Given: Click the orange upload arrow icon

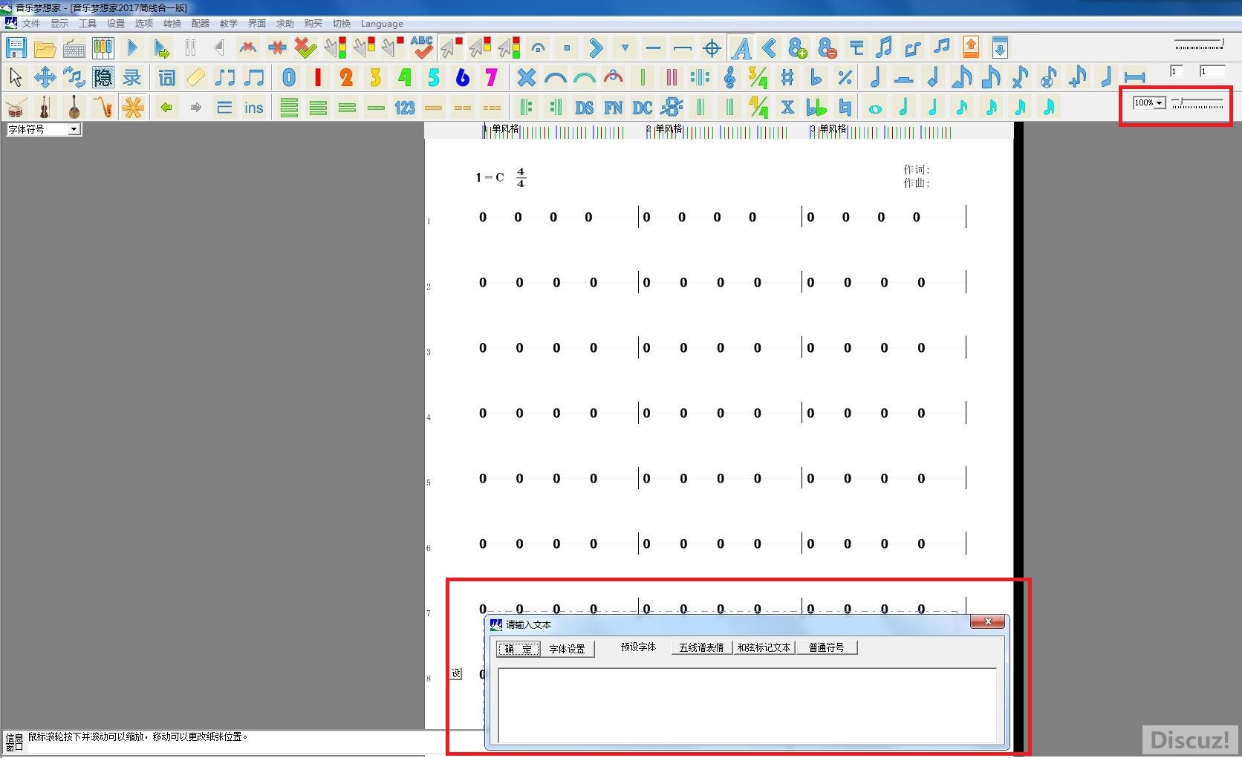Looking at the screenshot, I should (x=971, y=48).
